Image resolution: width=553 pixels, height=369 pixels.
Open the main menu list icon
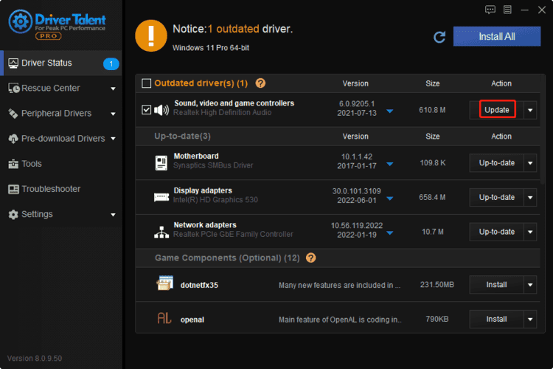pyautogui.click(x=507, y=10)
